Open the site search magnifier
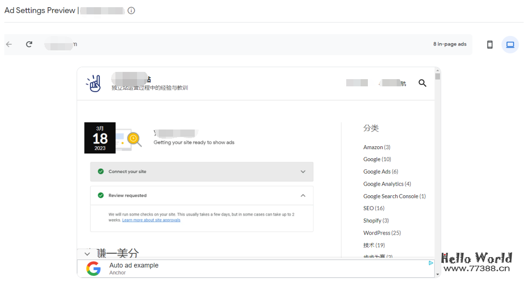 [422, 83]
